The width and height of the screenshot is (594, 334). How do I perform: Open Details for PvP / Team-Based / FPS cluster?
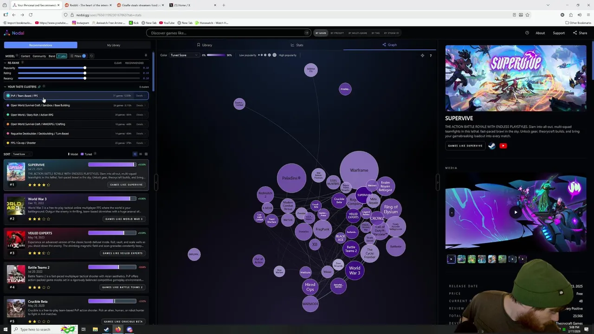coord(140,96)
